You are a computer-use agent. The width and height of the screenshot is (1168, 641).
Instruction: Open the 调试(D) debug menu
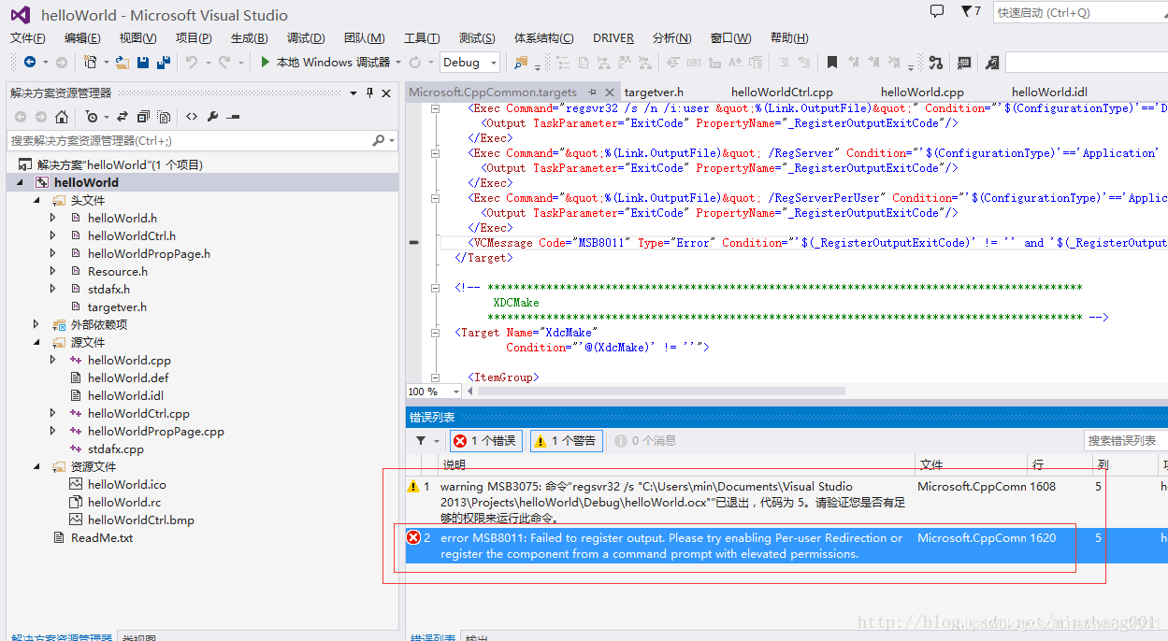click(x=306, y=37)
